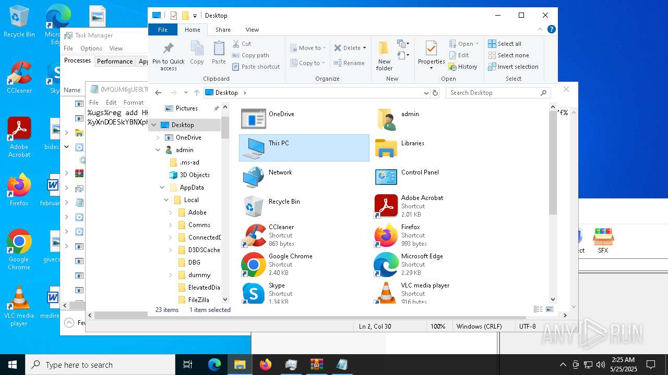
Task: Open recent locations dropdown
Action: tap(186, 93)
